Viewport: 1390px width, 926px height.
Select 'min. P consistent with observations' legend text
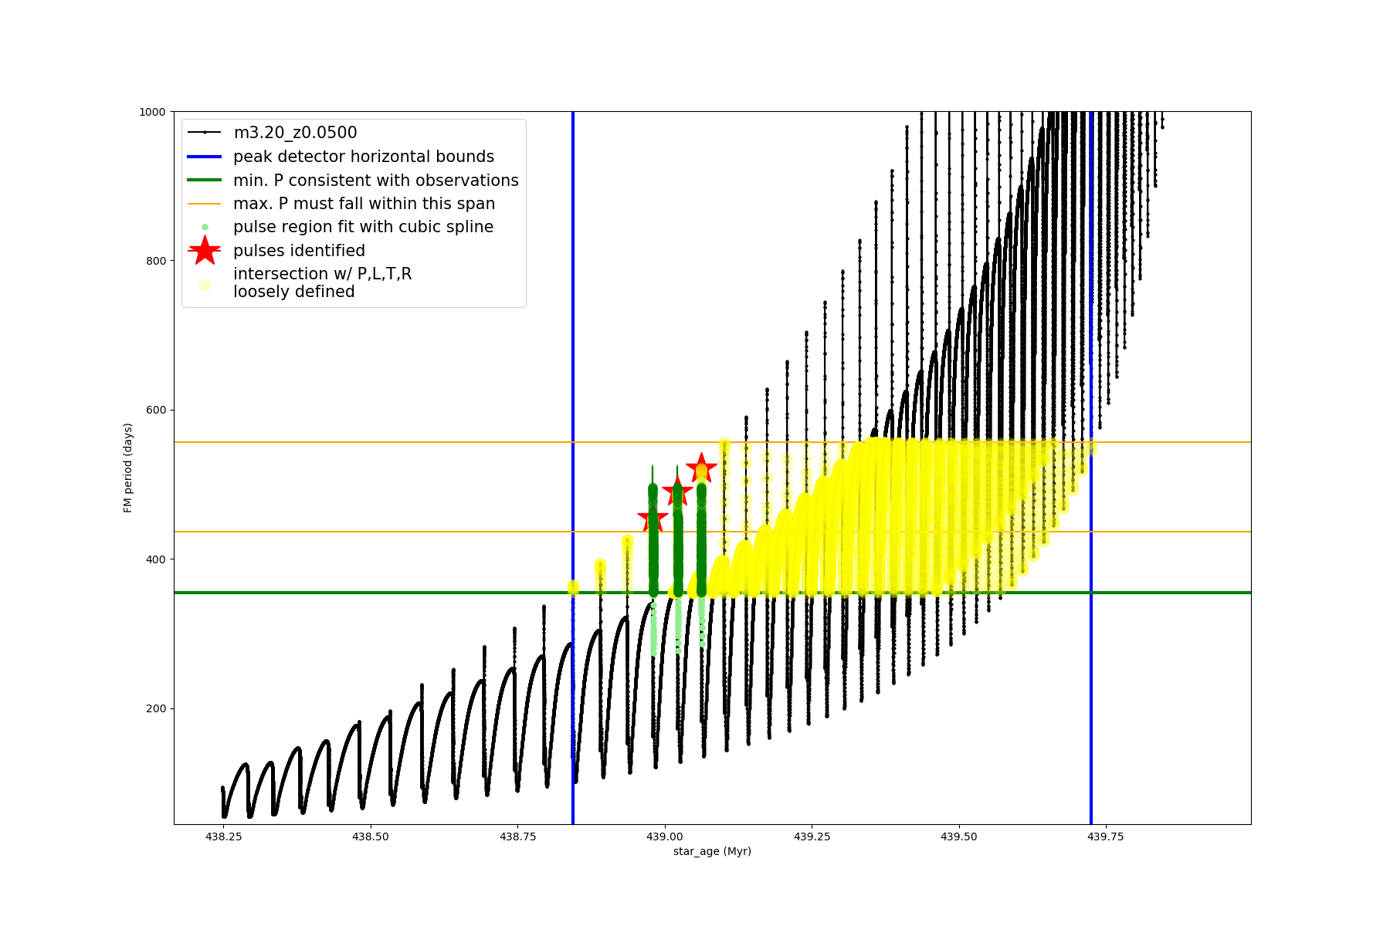click(376, 180)
